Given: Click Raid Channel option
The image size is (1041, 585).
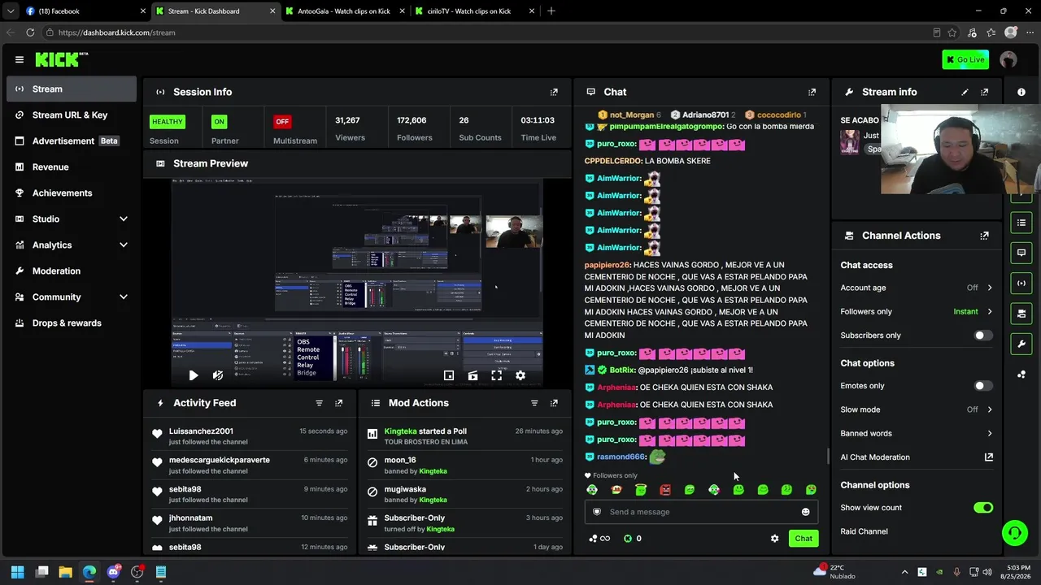Looking at the screenshot, I should tap(864, 531).
